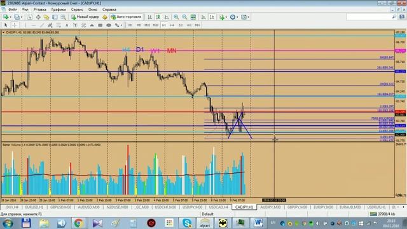Screen dimensions: 407x229
Task: Toggle chart shift from right edge
Action: click(x=212, y=17)
